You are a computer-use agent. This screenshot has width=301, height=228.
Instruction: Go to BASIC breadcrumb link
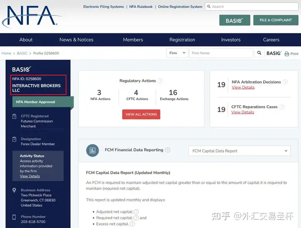22,53
